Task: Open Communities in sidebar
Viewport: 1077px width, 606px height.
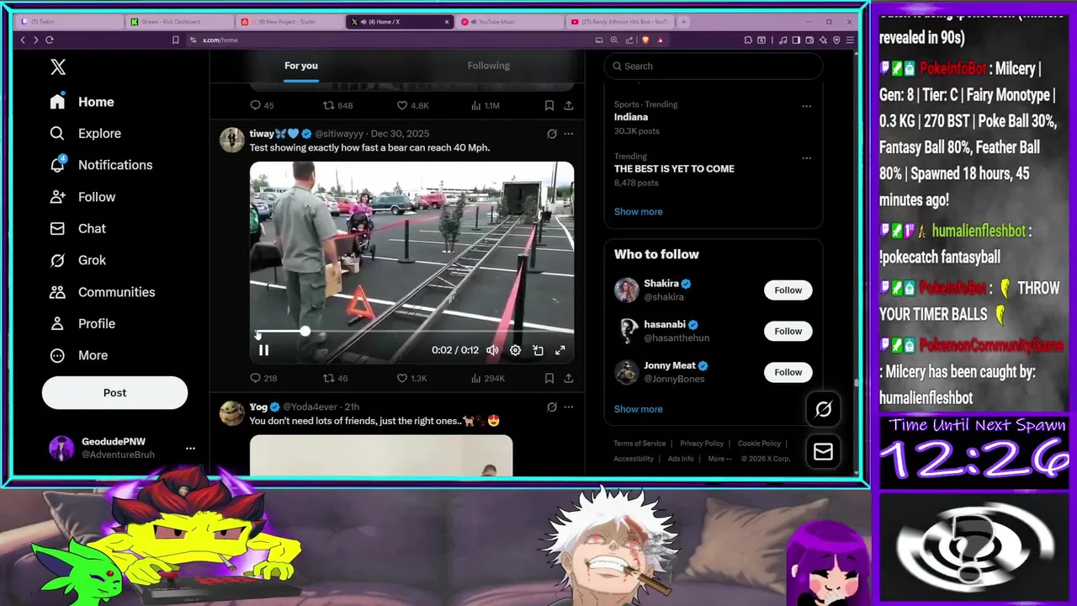Action: 102,292
